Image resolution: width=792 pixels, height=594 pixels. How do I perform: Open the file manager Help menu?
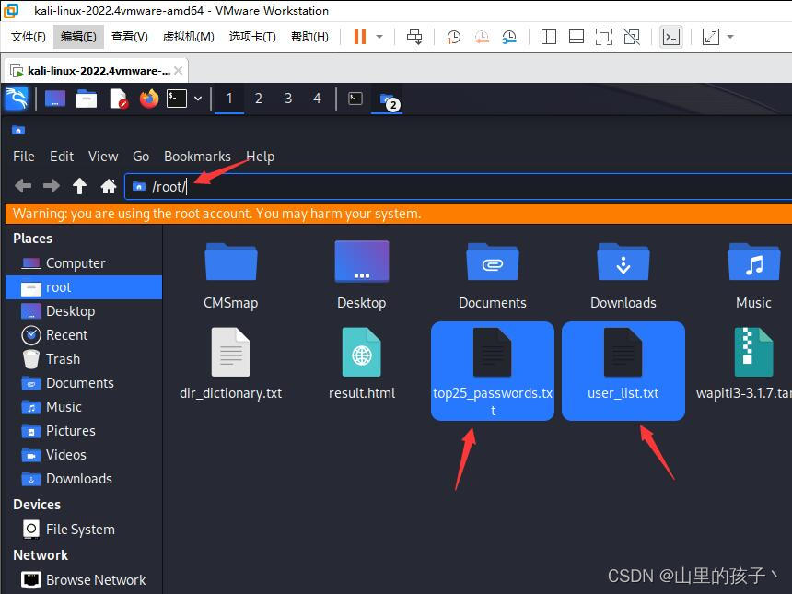(x=260, y=157)
